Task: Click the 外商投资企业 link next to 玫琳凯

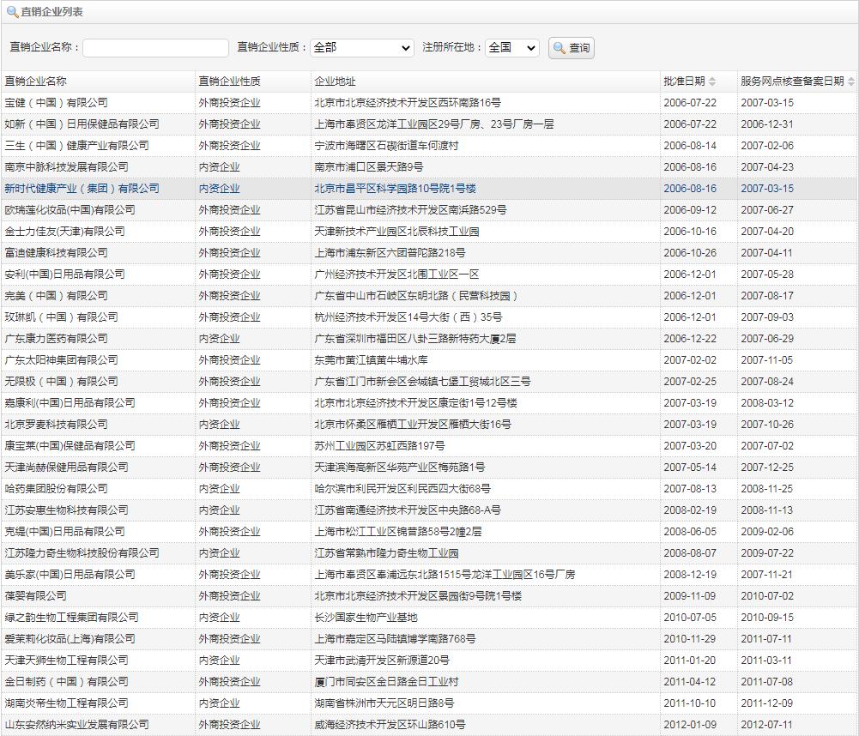Action: pyautogui.click(x=229, y=317)
